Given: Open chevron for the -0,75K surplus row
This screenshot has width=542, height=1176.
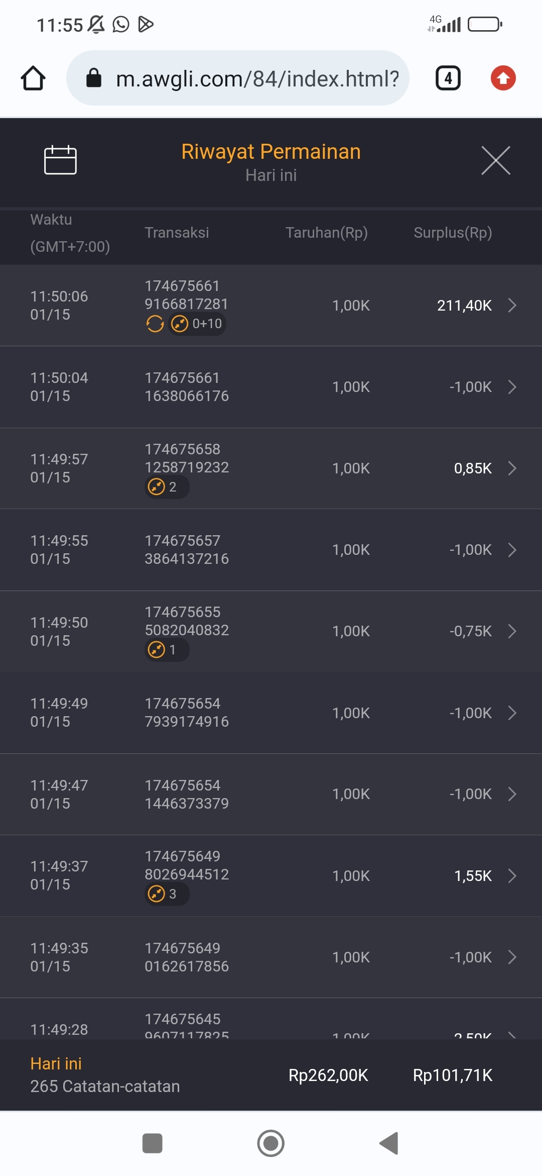Looking at the screenshot, I should (x=512, y=631).
